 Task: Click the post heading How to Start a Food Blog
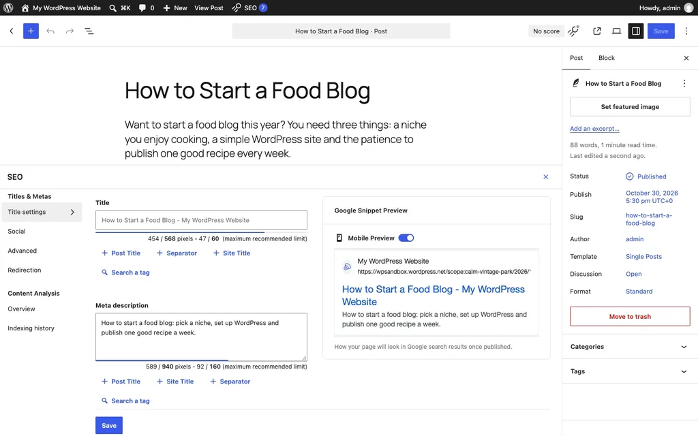click(247, 91)
